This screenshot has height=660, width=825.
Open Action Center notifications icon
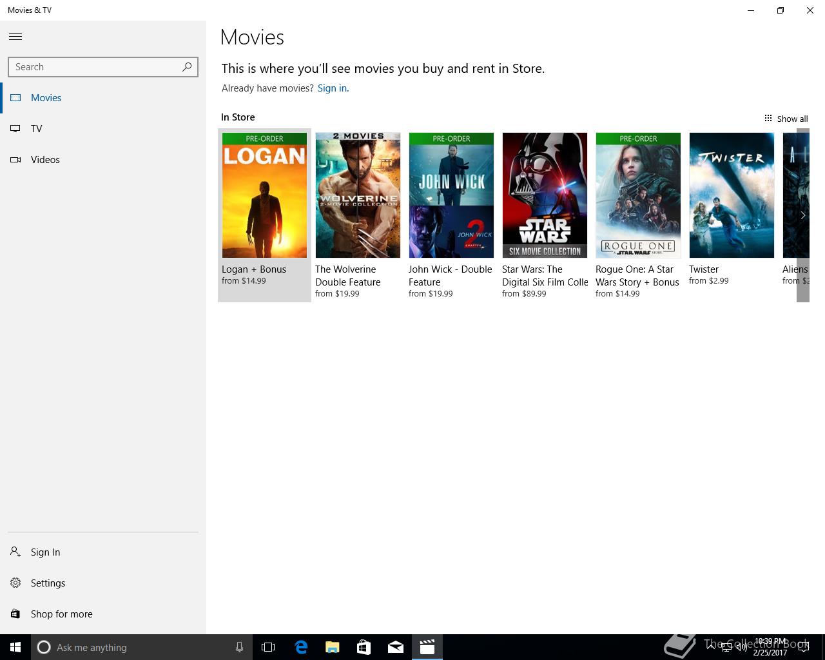(804, 647)
